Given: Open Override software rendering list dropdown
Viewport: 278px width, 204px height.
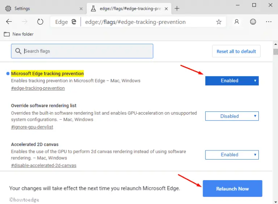Looking at the screenshot, I should pos(232,116).
